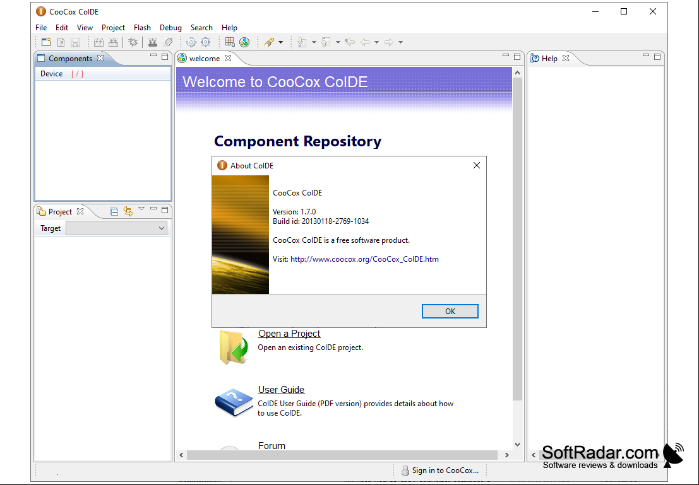Maximize the Project panel
The height and width of the screenshot is (485, 699).
tap(165, 210)
